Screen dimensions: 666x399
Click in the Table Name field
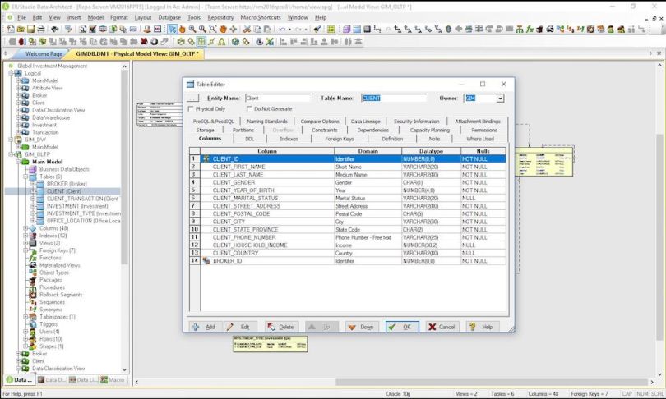[x=393, y=98]
